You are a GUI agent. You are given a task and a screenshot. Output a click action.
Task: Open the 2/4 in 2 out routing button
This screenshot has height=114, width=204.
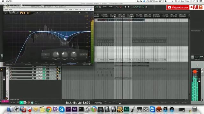pos(78,9)
